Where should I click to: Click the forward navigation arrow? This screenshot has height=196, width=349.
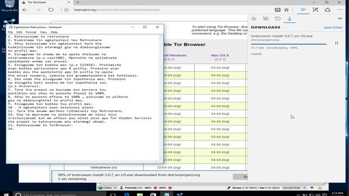tap(38, 10)
